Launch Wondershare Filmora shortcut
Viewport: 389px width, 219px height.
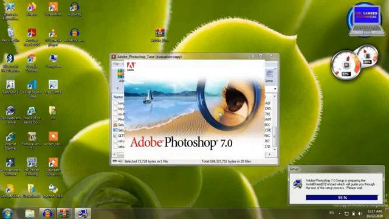[10, 167]
